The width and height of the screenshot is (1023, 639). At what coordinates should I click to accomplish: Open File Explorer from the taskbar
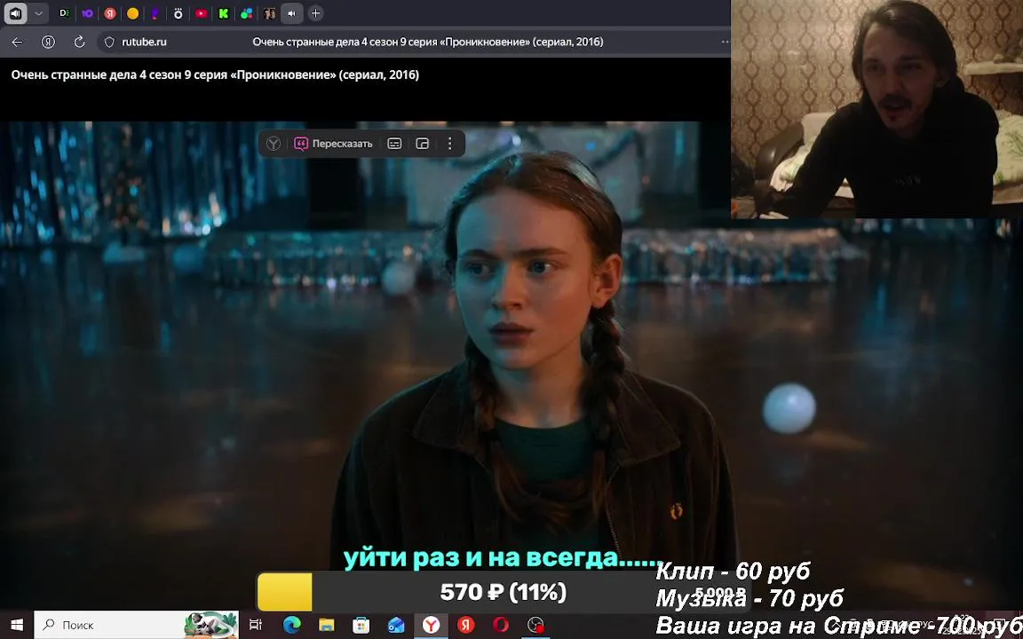[326, 625]
